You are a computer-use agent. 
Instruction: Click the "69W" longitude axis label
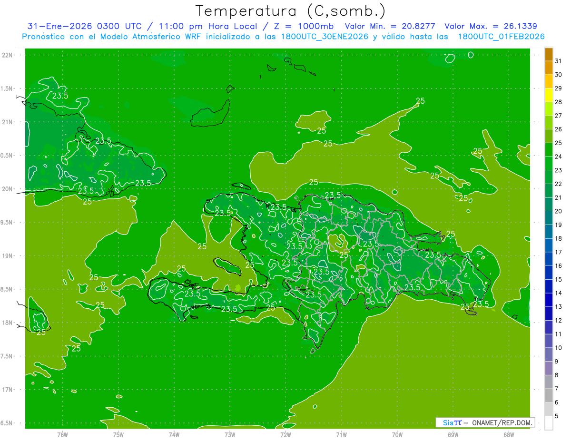click(x=453, y=434)
